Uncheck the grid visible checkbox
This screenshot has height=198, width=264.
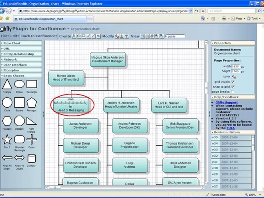coord(233,82)
